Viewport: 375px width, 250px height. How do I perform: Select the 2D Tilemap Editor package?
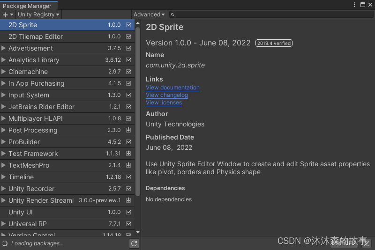[x=67, y=37]
